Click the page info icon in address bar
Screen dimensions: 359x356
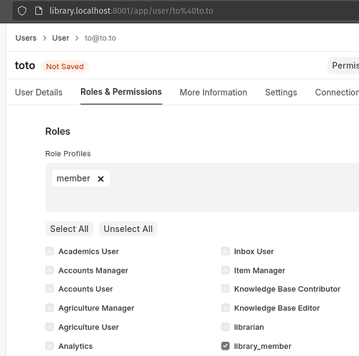click(38, 11)
